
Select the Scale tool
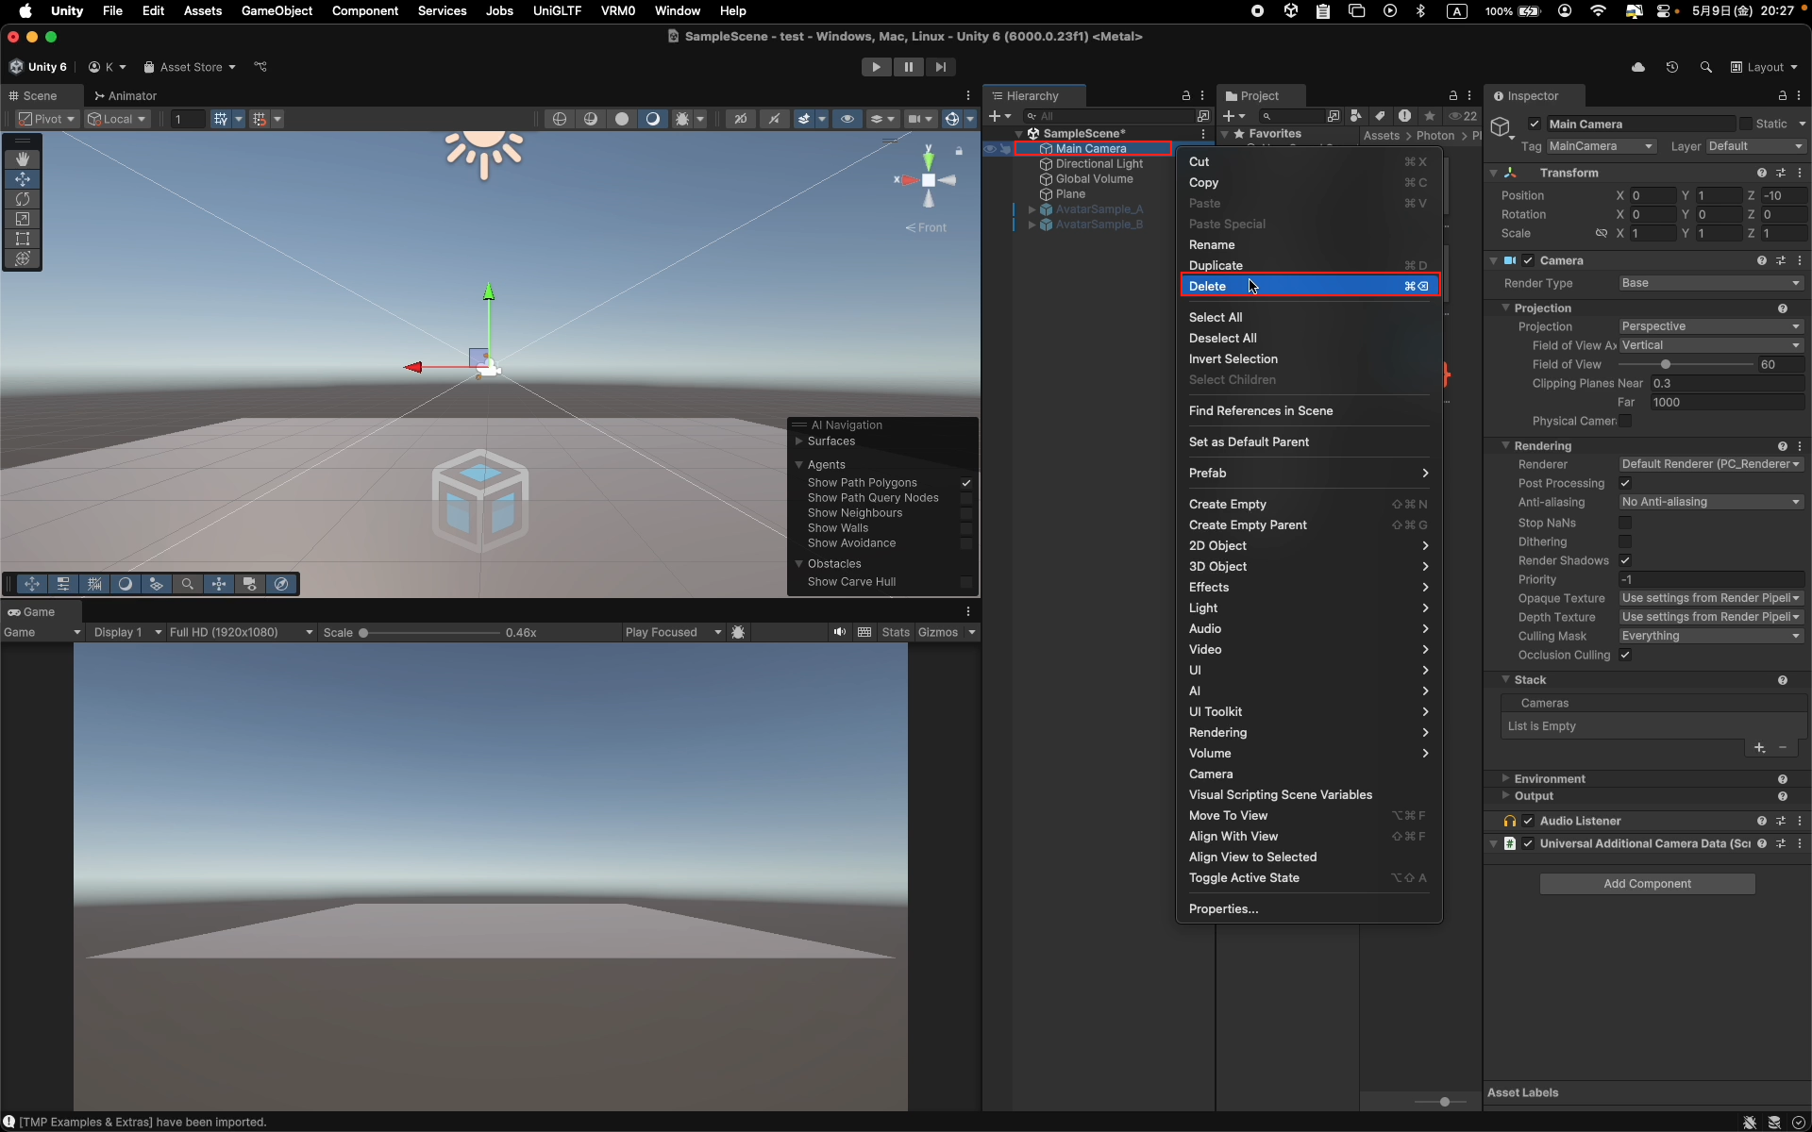tap(23, 219)
